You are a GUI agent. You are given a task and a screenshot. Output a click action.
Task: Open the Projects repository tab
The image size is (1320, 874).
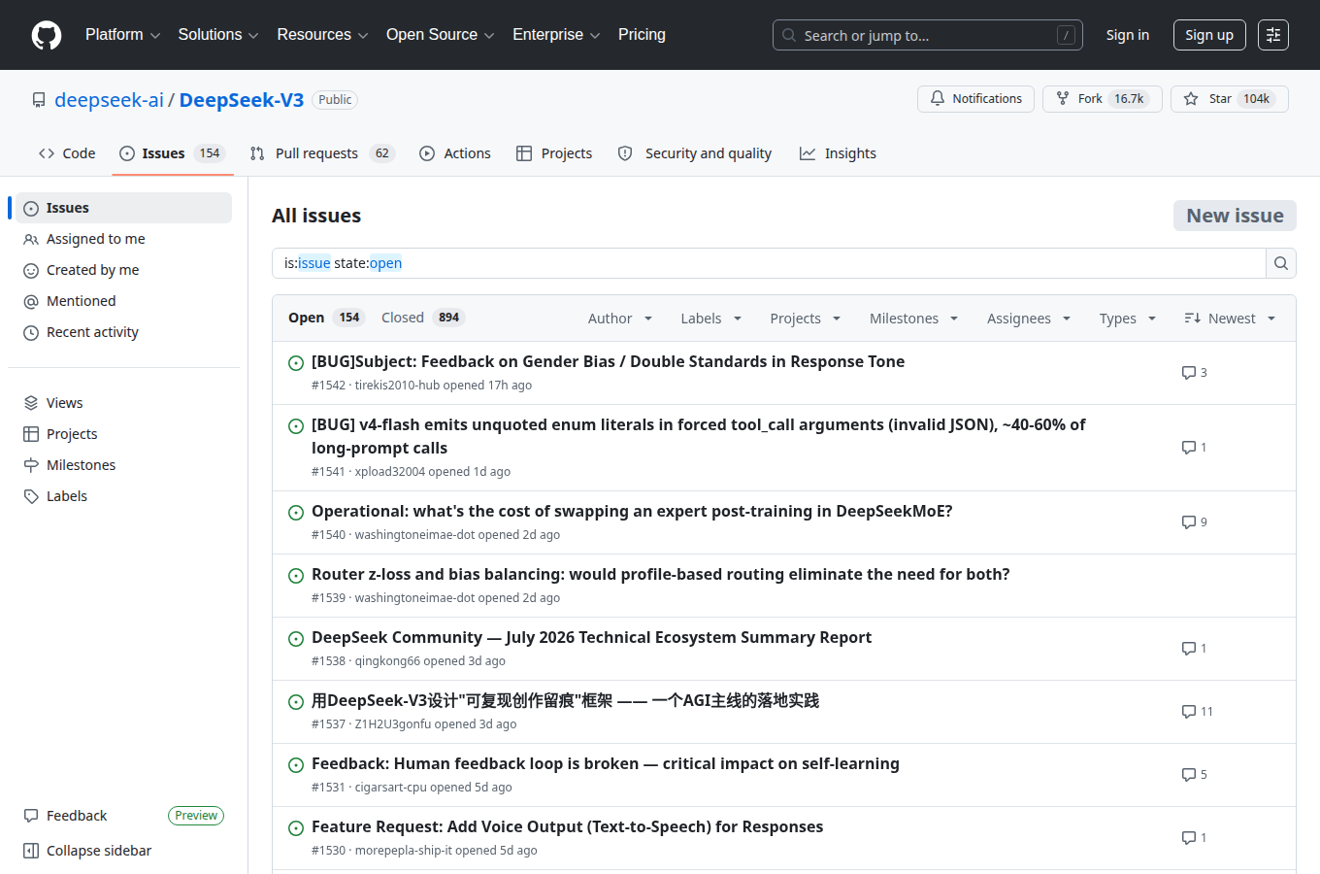point(554,153)
